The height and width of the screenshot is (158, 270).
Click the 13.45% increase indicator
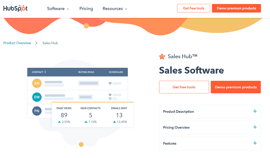coord(120,122)
